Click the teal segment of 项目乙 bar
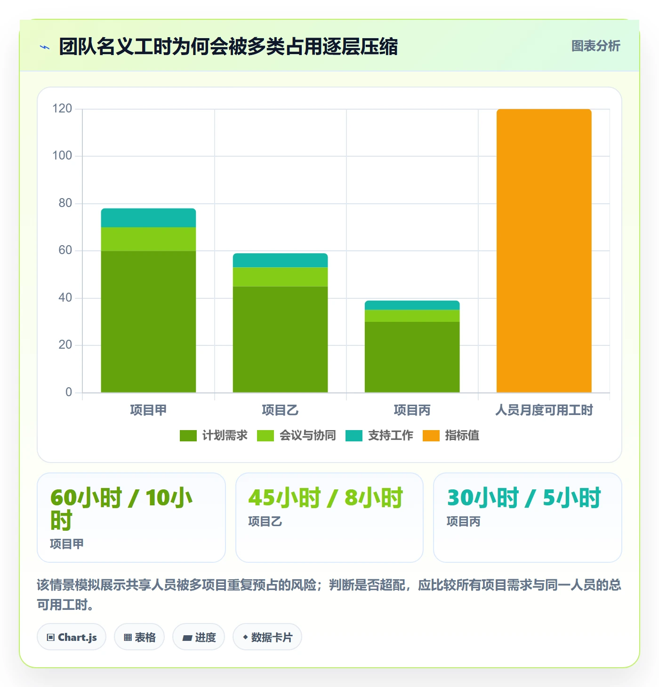 coord(281,261)
